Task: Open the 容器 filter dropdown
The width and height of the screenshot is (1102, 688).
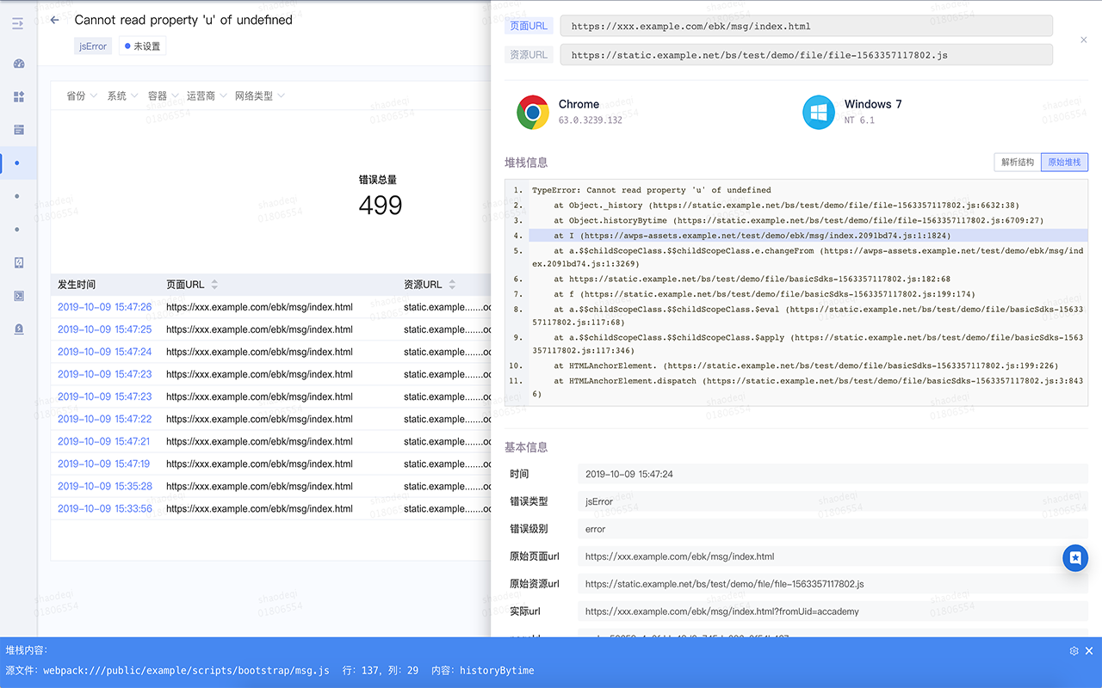Action: point(163,96)
